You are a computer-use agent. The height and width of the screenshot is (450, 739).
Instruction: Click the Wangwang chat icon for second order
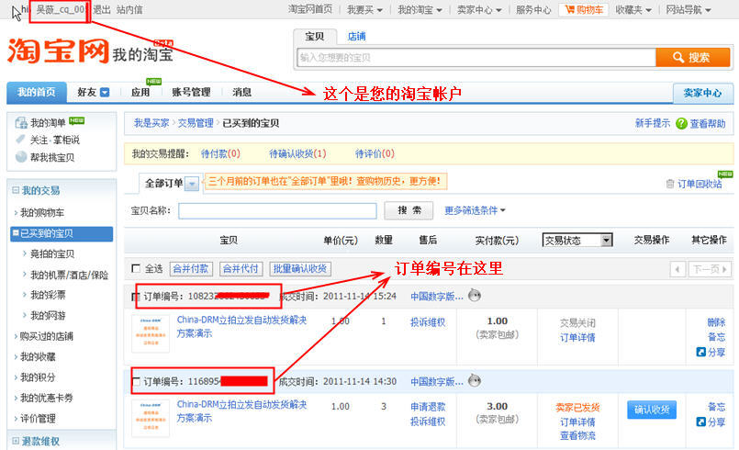click(x=475, y=380)
